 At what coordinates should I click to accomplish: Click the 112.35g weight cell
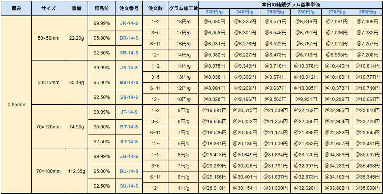point(76,171)
